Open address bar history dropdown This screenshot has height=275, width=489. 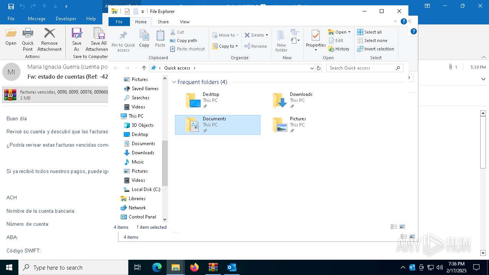[312, 68]
